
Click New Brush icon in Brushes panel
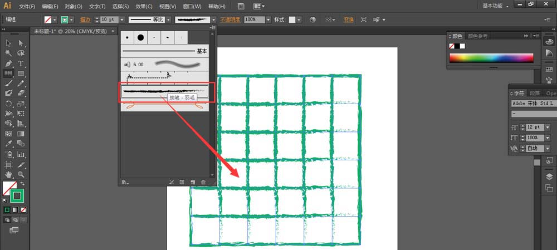[x=193, y=182]
